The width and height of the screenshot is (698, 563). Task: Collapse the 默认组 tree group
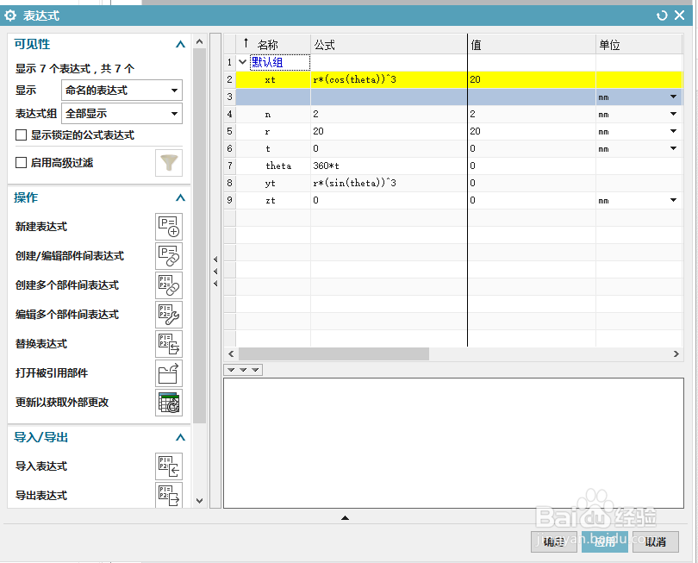click(x=243, y=62)
